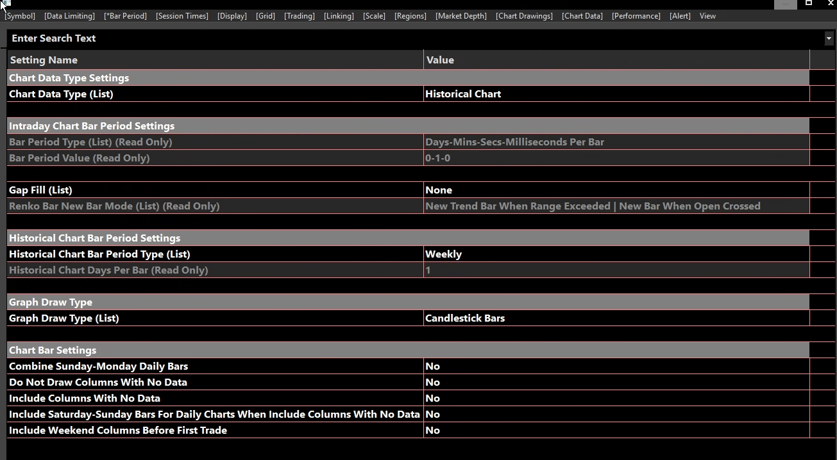Open the [Linking] tab
The image size is (837, 460).
pos(339,16)
